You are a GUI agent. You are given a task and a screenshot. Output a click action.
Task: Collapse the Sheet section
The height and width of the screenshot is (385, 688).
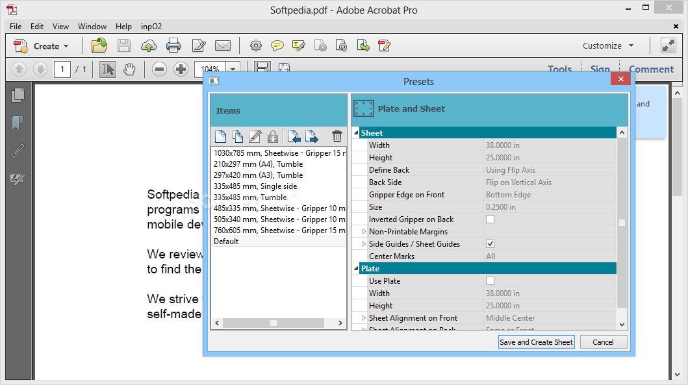pos(356,132)
